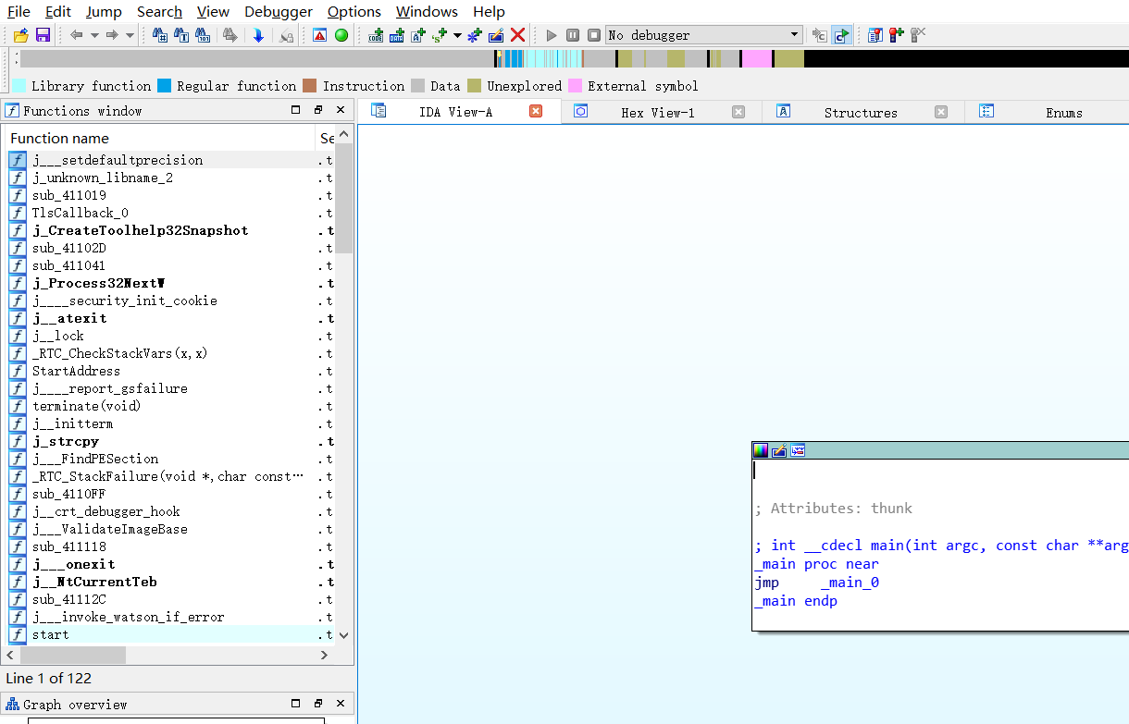The image size is (1129, 724).
Task: Select TlsCallback_0 function row
Action: pos(171,213)
